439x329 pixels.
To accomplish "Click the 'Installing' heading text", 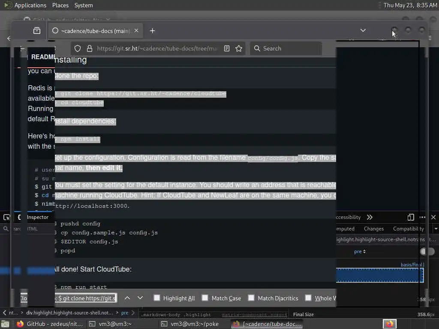I will click(x=71, y=60).
